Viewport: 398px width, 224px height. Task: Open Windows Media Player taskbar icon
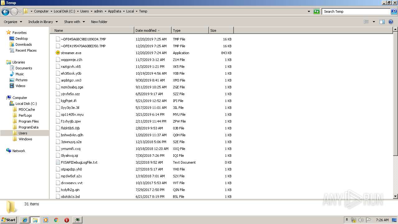point(46,220)
